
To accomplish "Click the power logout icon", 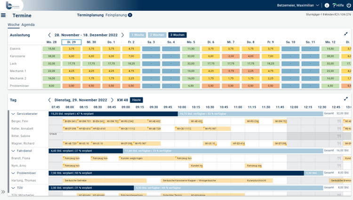I will 349,5.
